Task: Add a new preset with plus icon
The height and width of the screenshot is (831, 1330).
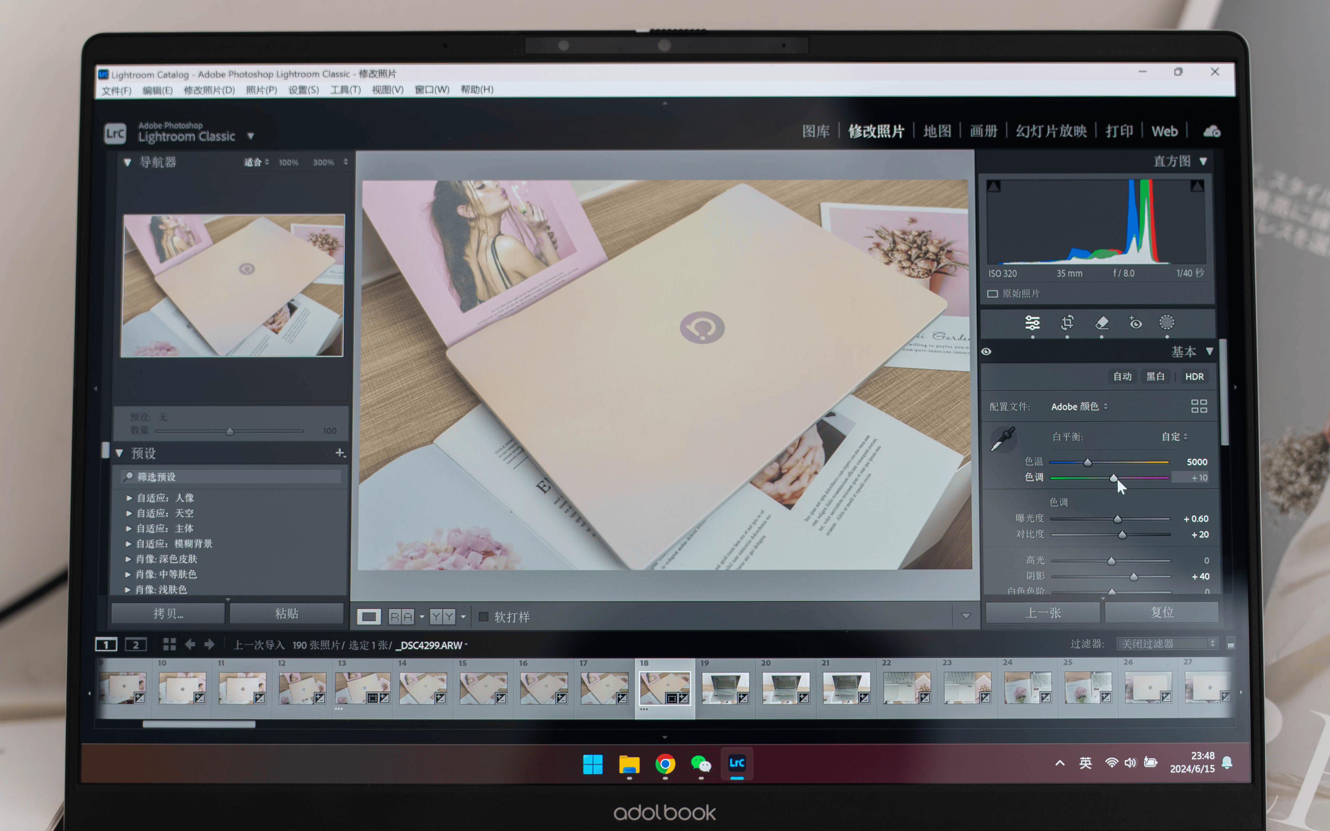Action: click(340, 453)
